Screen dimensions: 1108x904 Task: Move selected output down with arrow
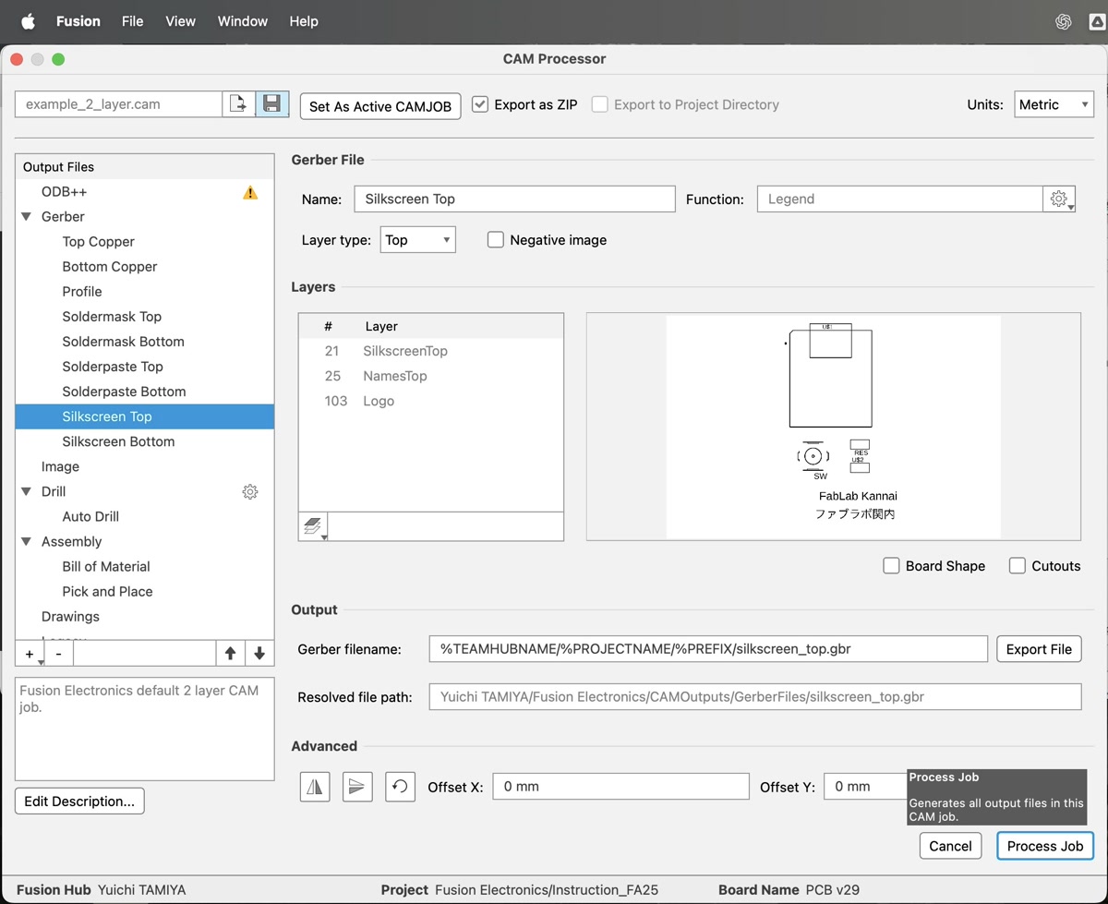tap(259, 654)
